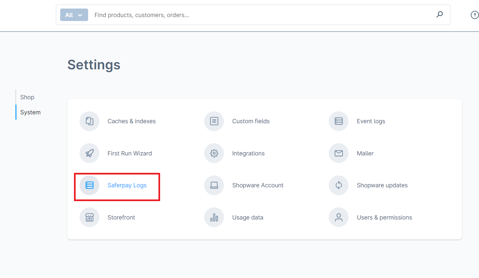The height and width of the screenshot is (278, 479).
Task: Click the Shopware Account laptop icon
Action: click(x=214, y=185)
